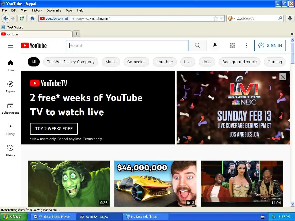This screenshot has height=221, width=295.
Task: Click the on-screen keyboard tray icon
Action: 263,217
